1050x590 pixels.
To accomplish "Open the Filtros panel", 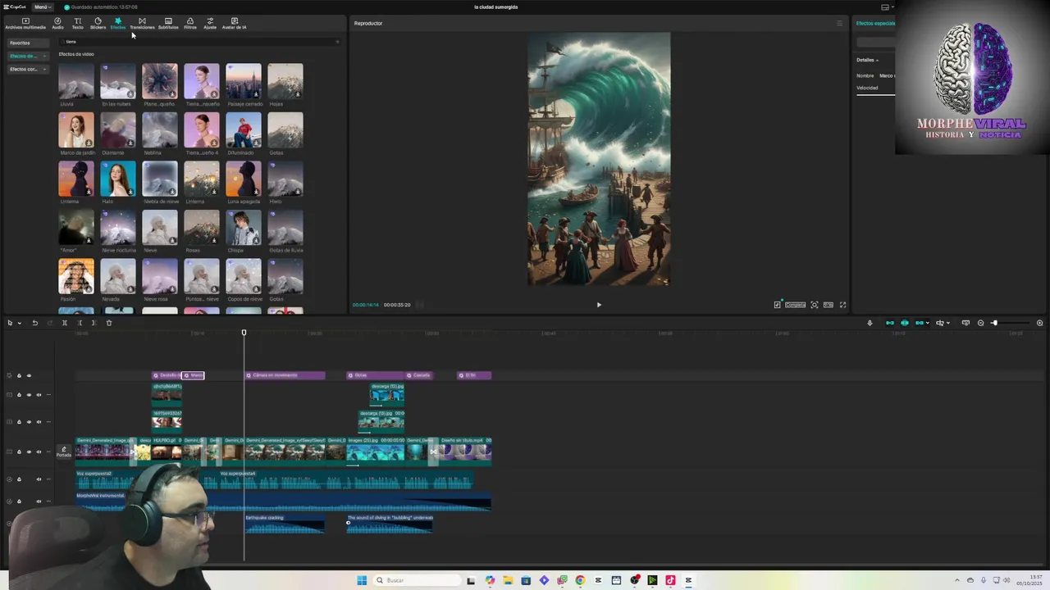I will pyautogui.click(x=190, y=23).
